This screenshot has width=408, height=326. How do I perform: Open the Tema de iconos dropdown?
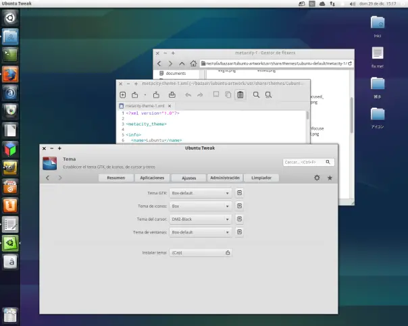coord(201,206)
